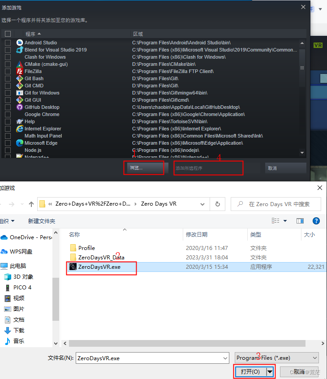This screenshot has width=327, height=379.
Task: Click the GitHub Desktop icon
Action: 20,107
